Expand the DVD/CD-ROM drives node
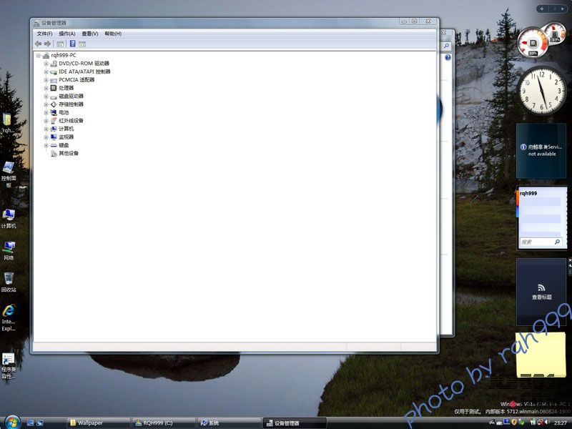 [46, 64]
